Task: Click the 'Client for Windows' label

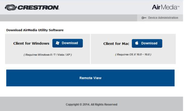Action: point(31,43)
